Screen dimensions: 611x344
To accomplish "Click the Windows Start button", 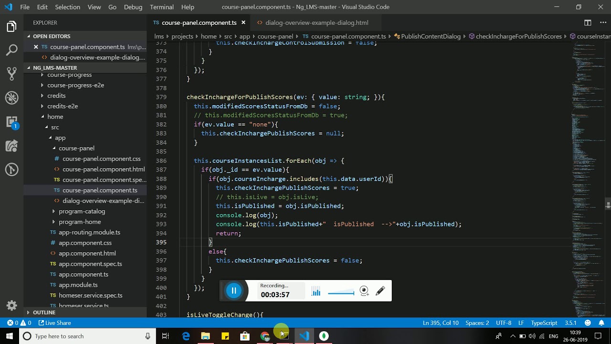I will 10,336.
